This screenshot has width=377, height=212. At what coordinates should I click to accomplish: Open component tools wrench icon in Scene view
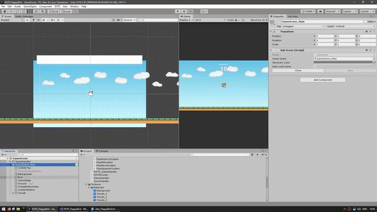click(x=114, y=20)
